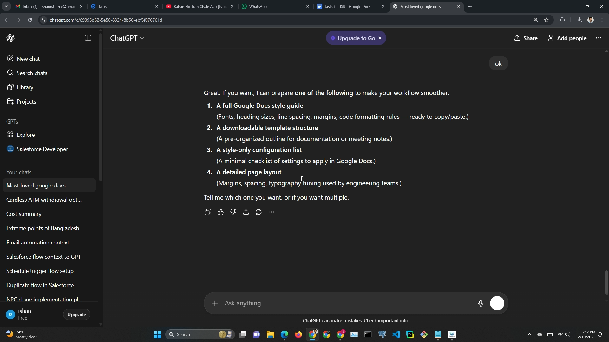Image resolution: width=609 pixels, height=342 pixels.
Task: Switch to the WhatsApp tab
Action: coord(275,6)
